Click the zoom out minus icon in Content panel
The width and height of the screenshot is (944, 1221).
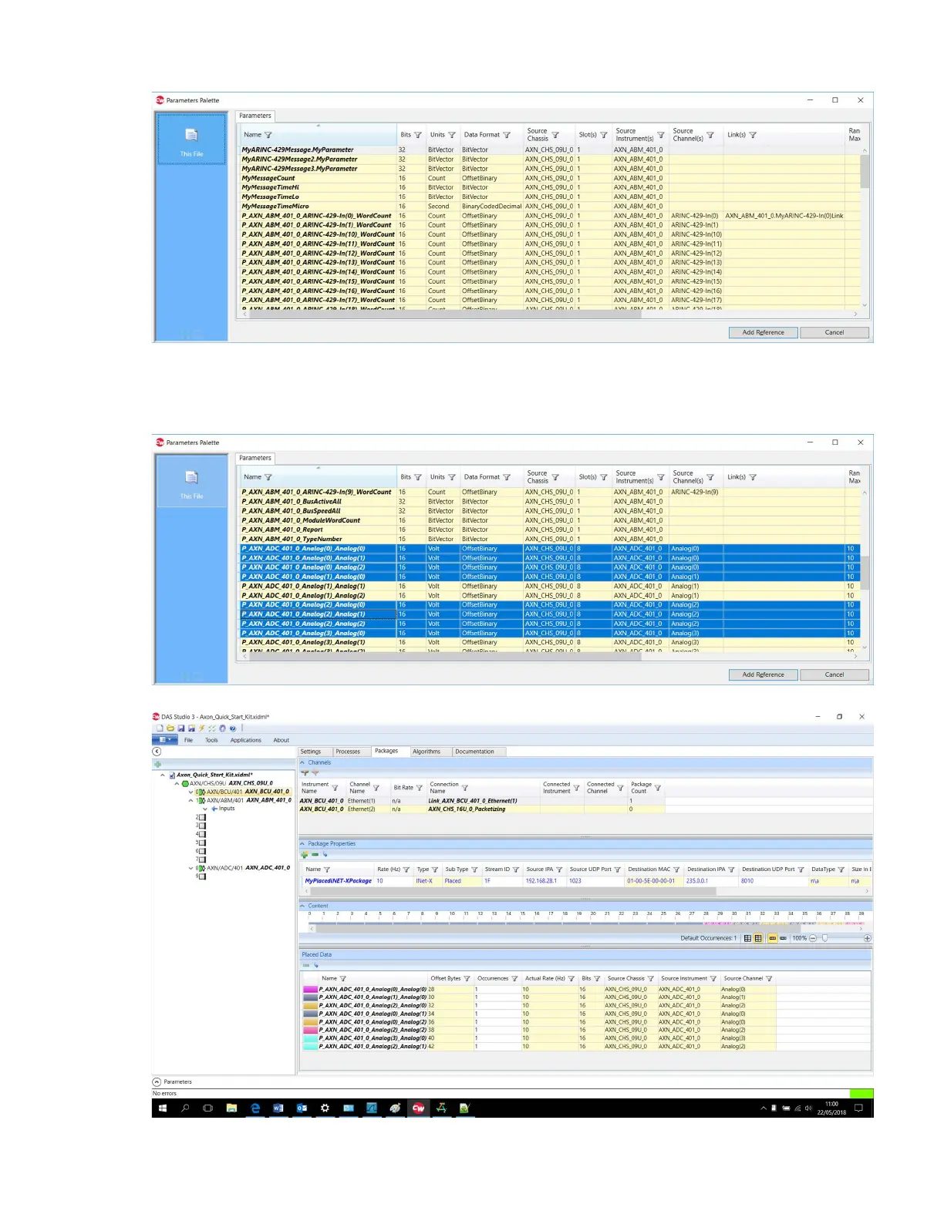pyautogui.click(x=813, y=938)
